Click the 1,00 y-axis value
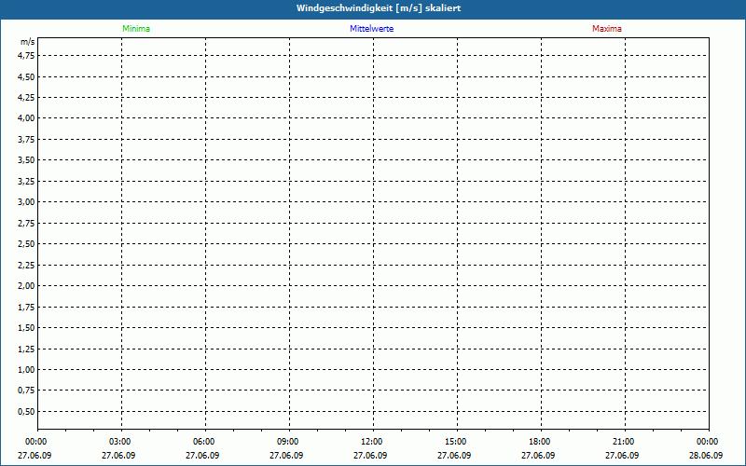The width and height of the screenshot is (746, 466). 26,370
